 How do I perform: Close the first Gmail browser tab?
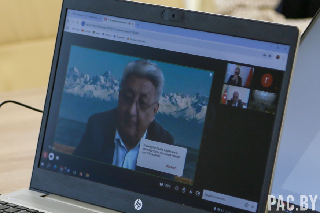click(100, 18)
